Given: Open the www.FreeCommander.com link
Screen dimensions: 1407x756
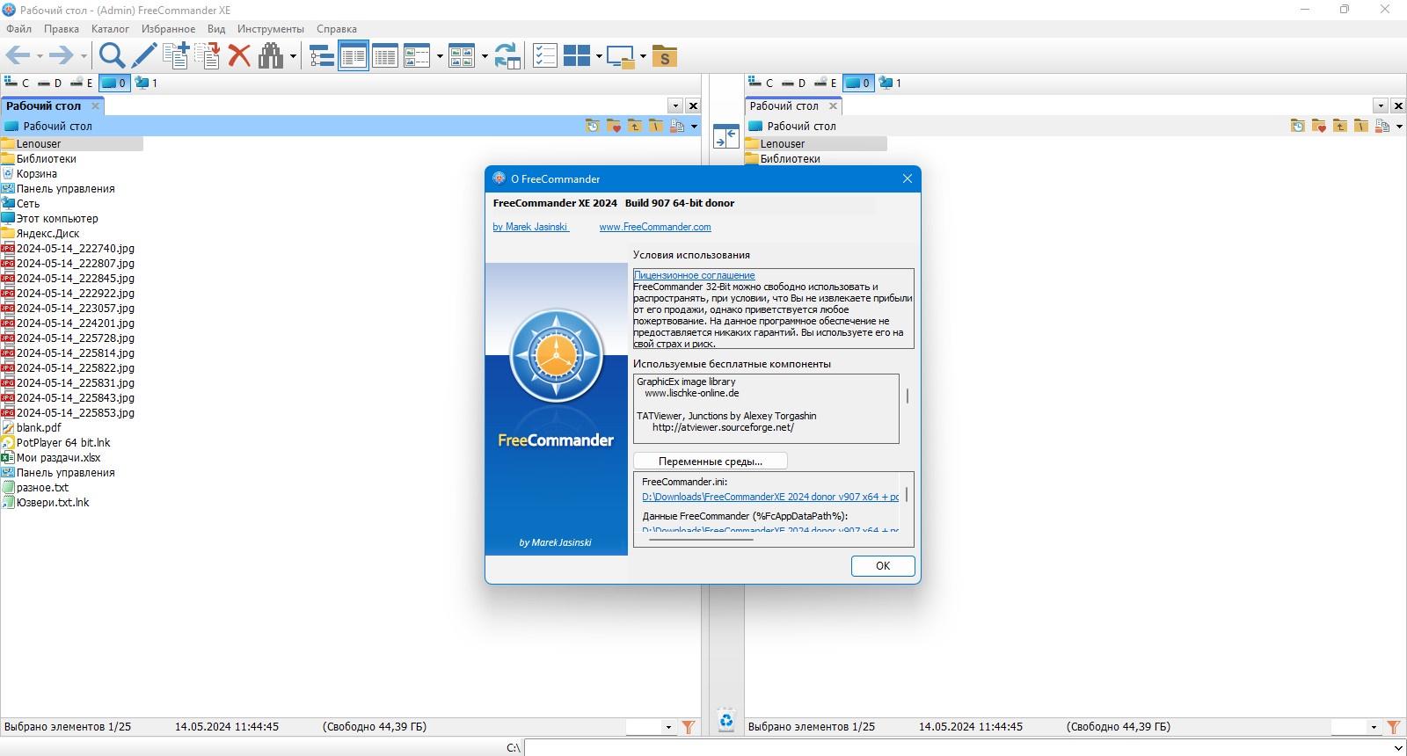Looking at the screenshot, I should pos(655,227).
